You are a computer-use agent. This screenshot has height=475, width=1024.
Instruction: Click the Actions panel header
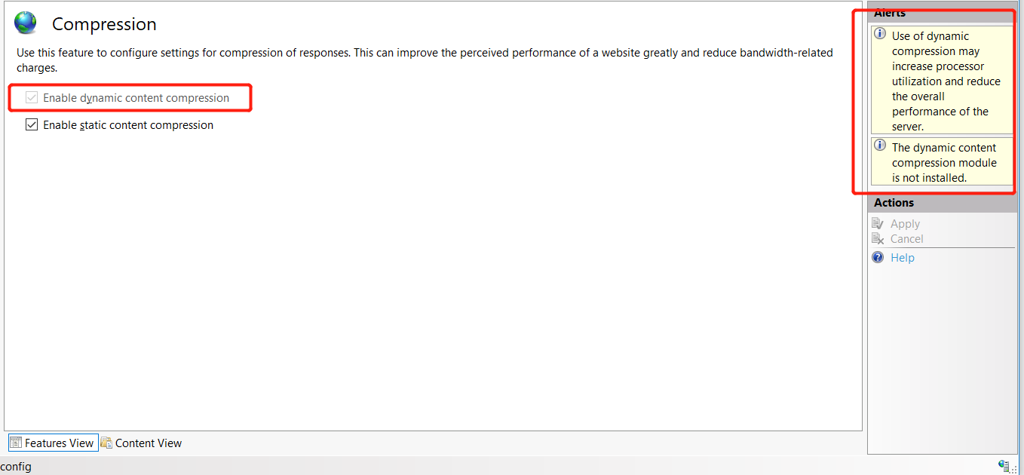point(894,203)
